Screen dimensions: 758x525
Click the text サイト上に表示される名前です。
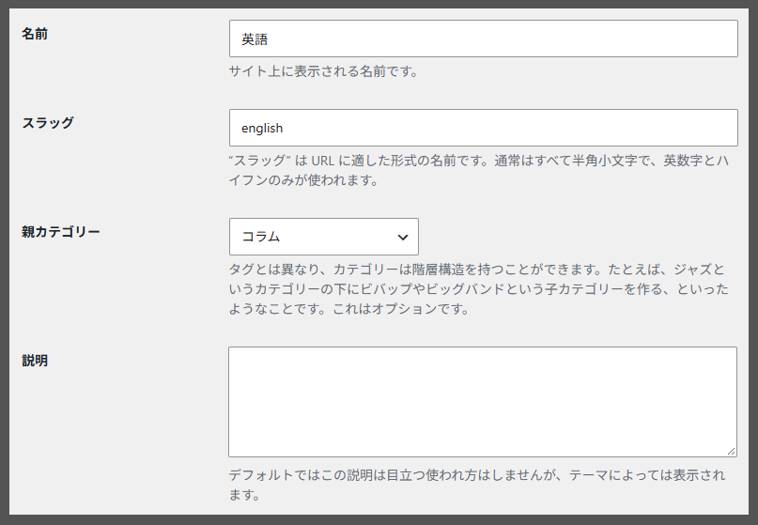point(324,71)
